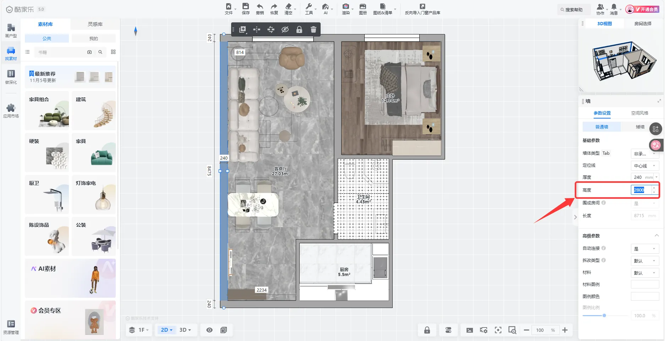Click the 高度 input field
This screenshot has height=341, width=665.
[641, 190]
